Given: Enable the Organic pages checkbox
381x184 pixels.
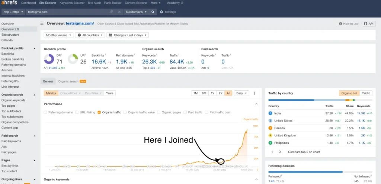Looking at the screenshot, I should pyautogui.click(x=159, y=112).
